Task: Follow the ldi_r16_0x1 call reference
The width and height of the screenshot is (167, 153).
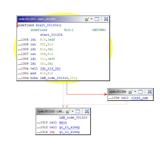Action: [x=50, y=69]
